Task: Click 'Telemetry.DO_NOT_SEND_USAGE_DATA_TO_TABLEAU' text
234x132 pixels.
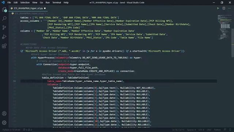Action: click(x=98, y=58)
